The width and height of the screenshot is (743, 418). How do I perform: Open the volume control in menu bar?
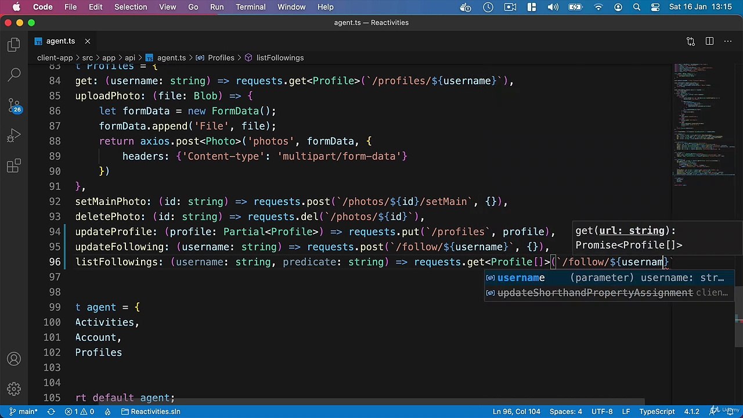pos(553,7)
